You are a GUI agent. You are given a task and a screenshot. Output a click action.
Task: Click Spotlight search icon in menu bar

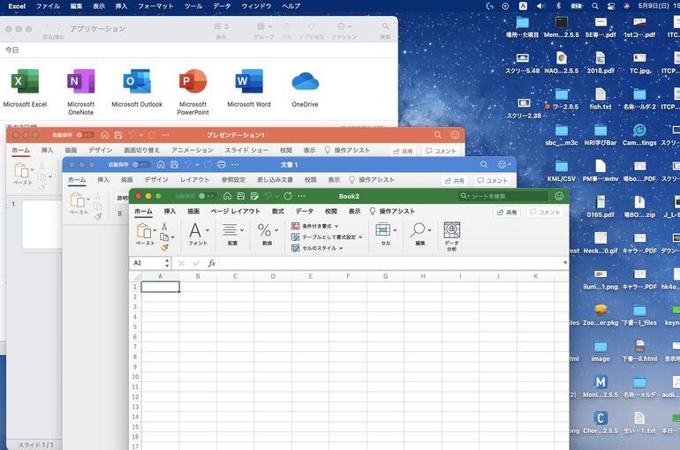pos(595,6)
